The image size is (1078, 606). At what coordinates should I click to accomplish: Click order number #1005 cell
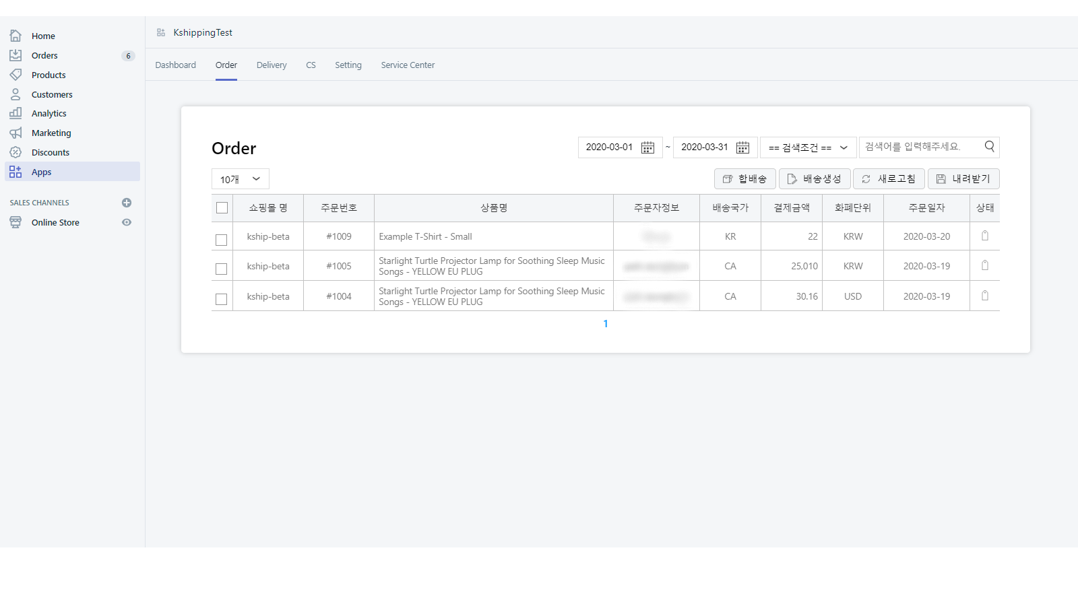pos(339,266)
